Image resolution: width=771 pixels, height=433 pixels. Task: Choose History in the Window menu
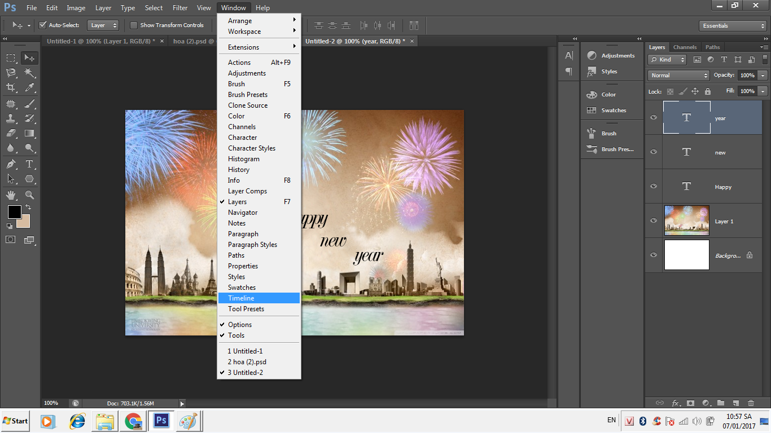pos(259,170)
